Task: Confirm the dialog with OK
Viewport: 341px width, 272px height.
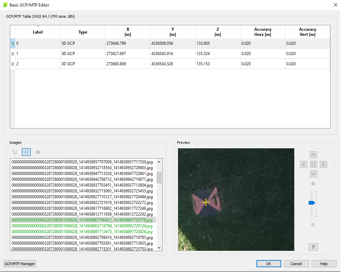Action: click(x=269, y=264)
